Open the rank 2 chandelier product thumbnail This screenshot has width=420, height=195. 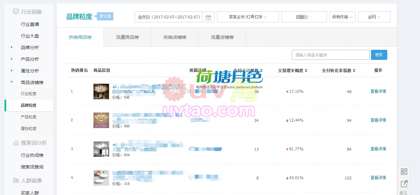click(101, 120)
